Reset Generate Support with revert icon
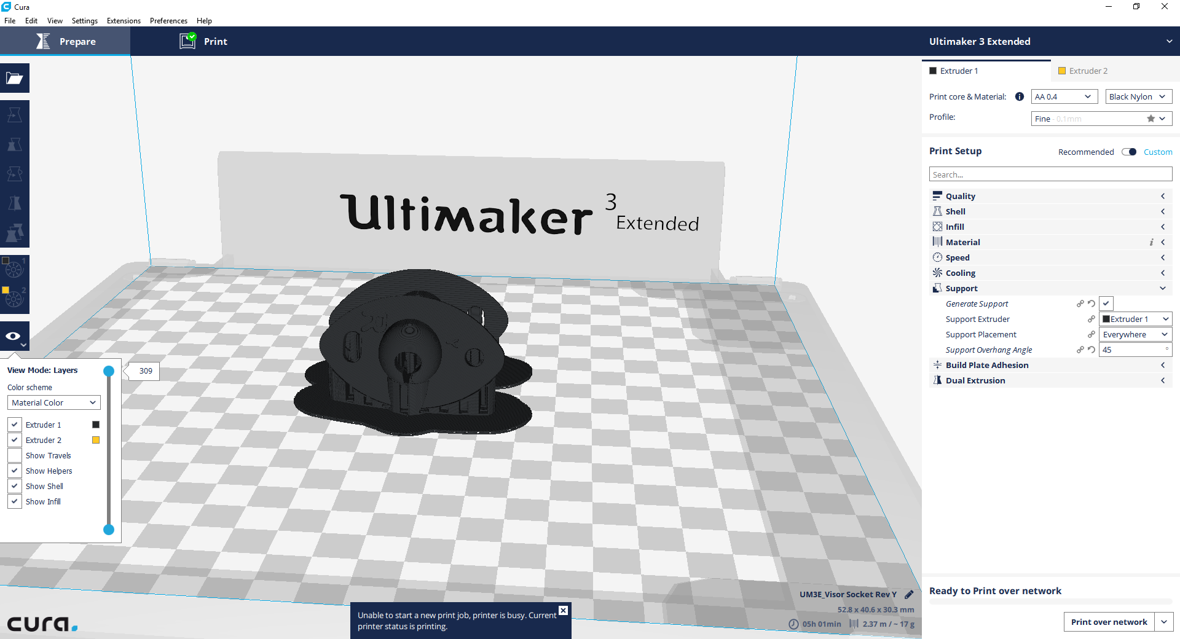Image resolution: width=1180 pixels, height=639 pixels. (x=1091, y=304)
